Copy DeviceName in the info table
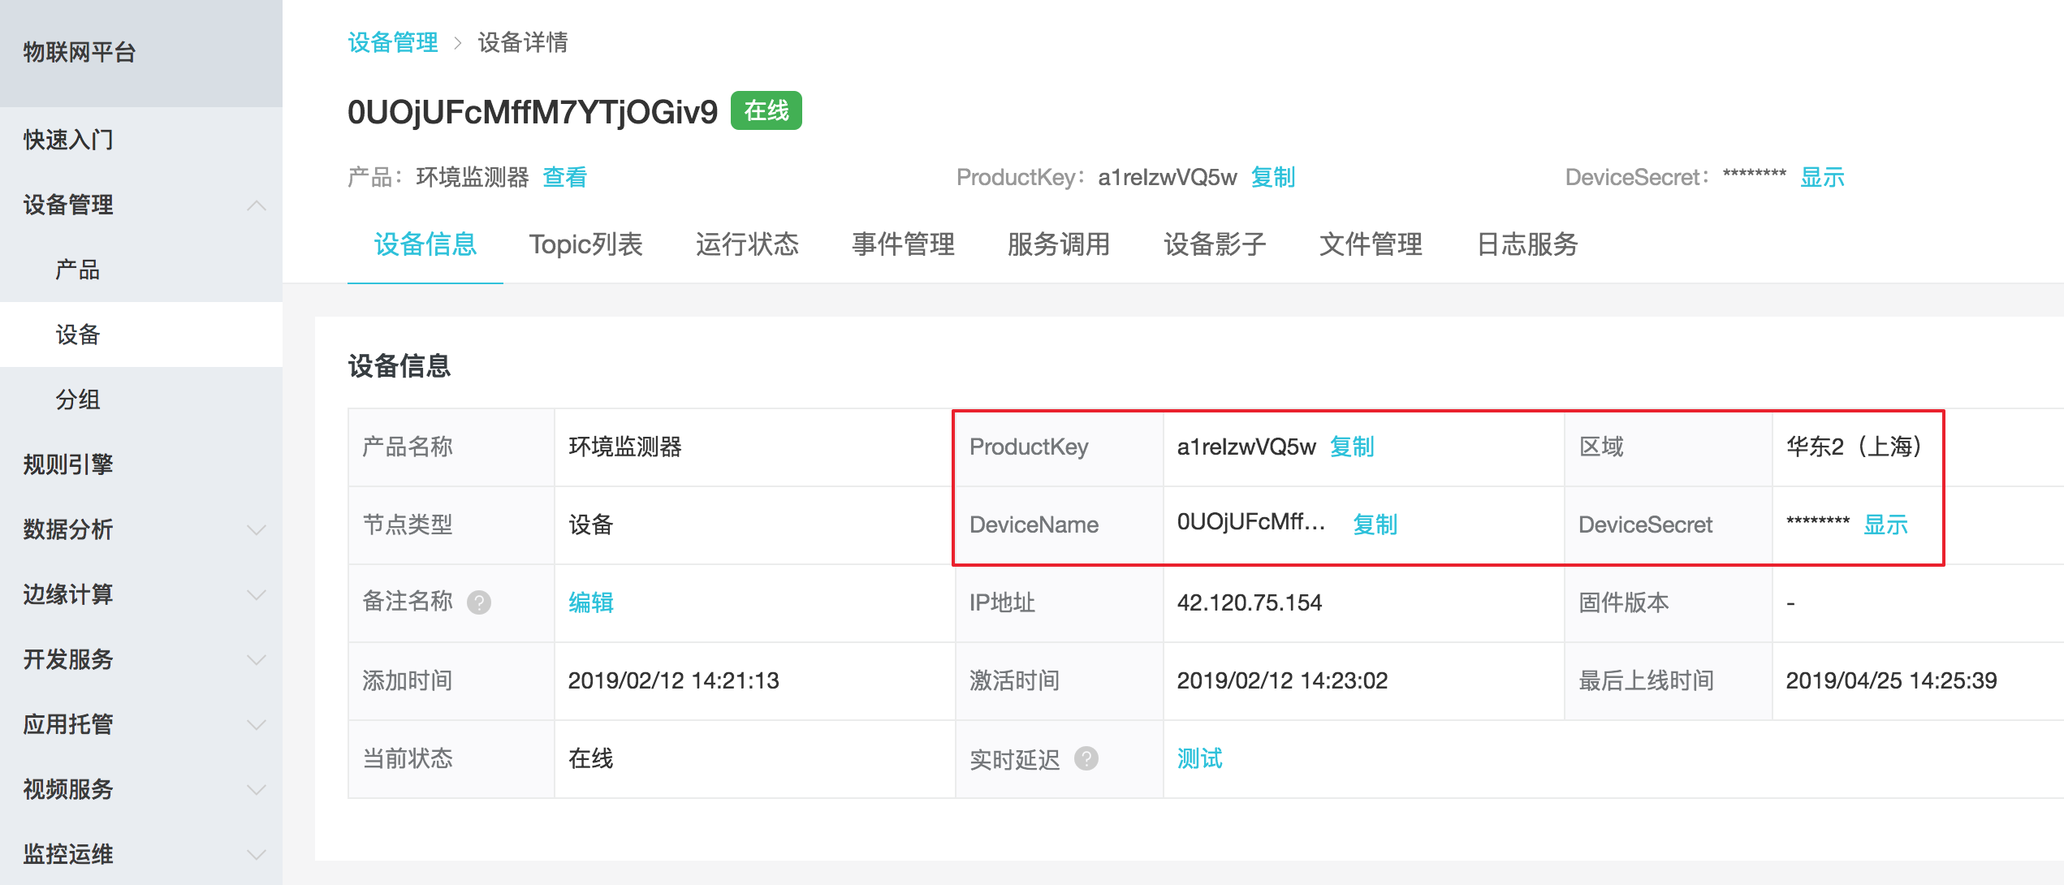Screen dimensions: 2064x885 pyautogui.click(x=1375, y=525)
